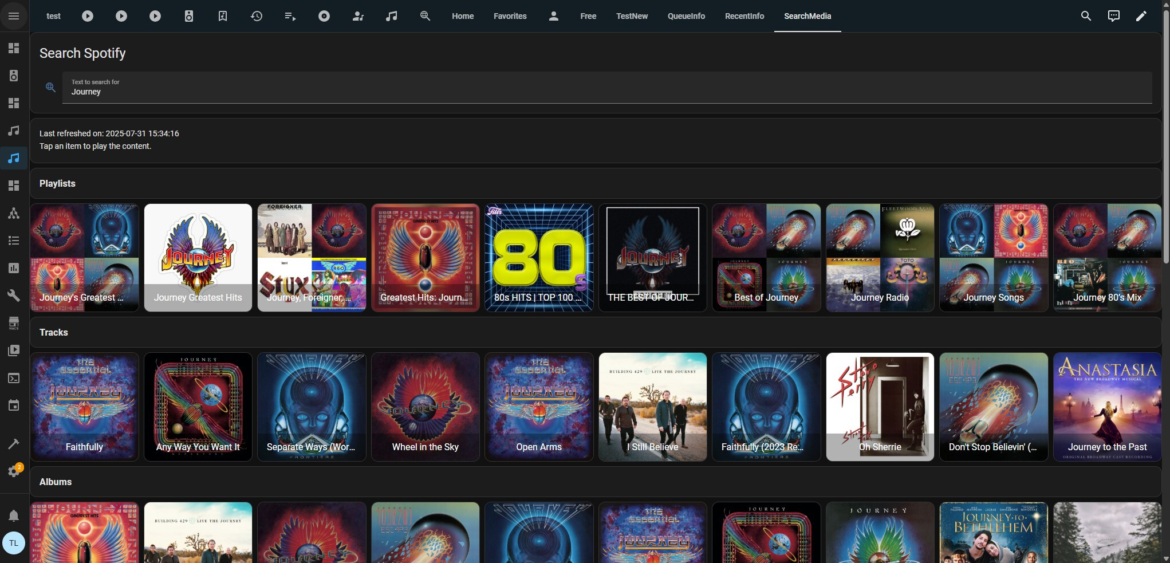
Task: Open the magnifier-globe search icon tab
Action: (x=425, y=16)
